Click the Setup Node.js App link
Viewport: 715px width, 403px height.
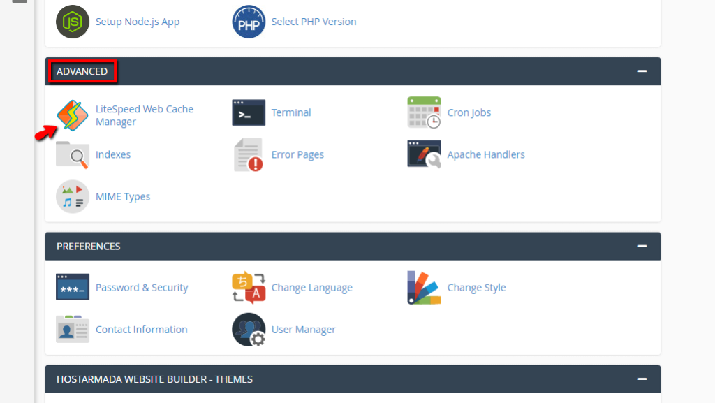(x=138, y=22)
